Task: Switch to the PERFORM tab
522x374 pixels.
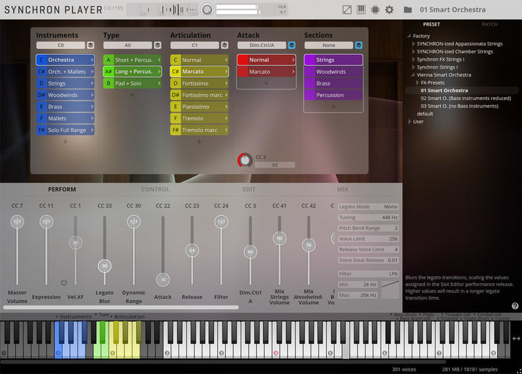Action: [x=62, y=189]
